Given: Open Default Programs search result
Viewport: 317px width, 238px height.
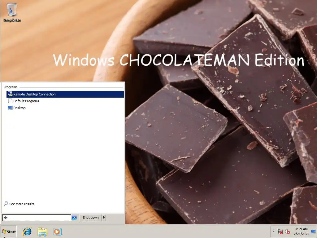Looking at the screenshot, I should 65,101.
